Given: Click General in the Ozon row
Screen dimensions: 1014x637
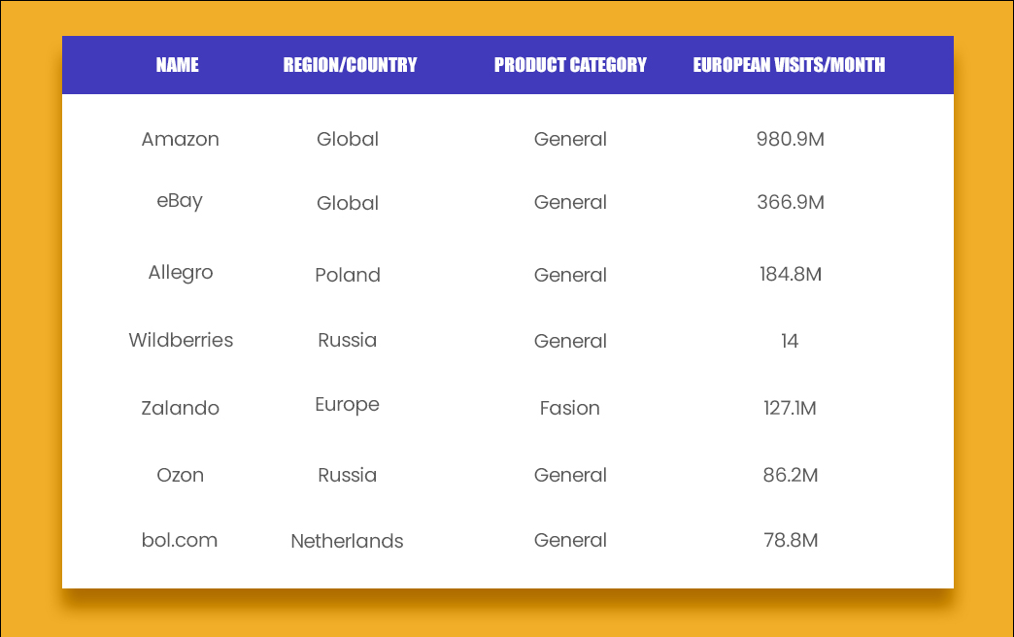Looking at the screenshot, I should 570,476.
